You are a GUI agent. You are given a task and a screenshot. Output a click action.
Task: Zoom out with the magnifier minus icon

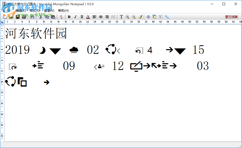(134, 17)
